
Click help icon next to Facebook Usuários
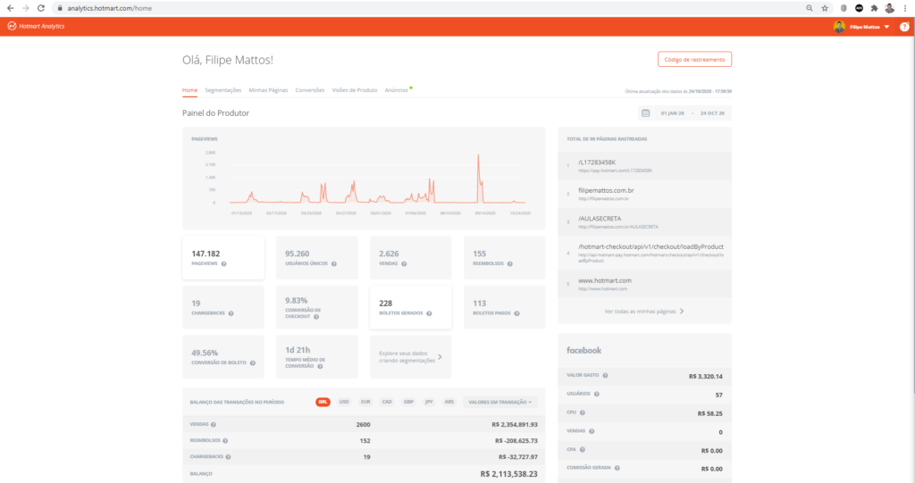pos(596,394)
